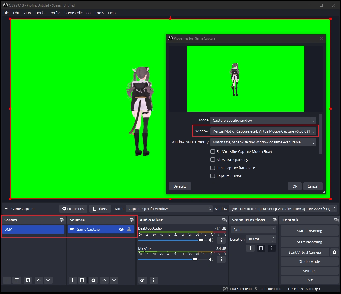Image resolution: width=341 pixels, height=294 pixels.
Task: Open scene filters icon in Scenes panel
Action: 27,280
